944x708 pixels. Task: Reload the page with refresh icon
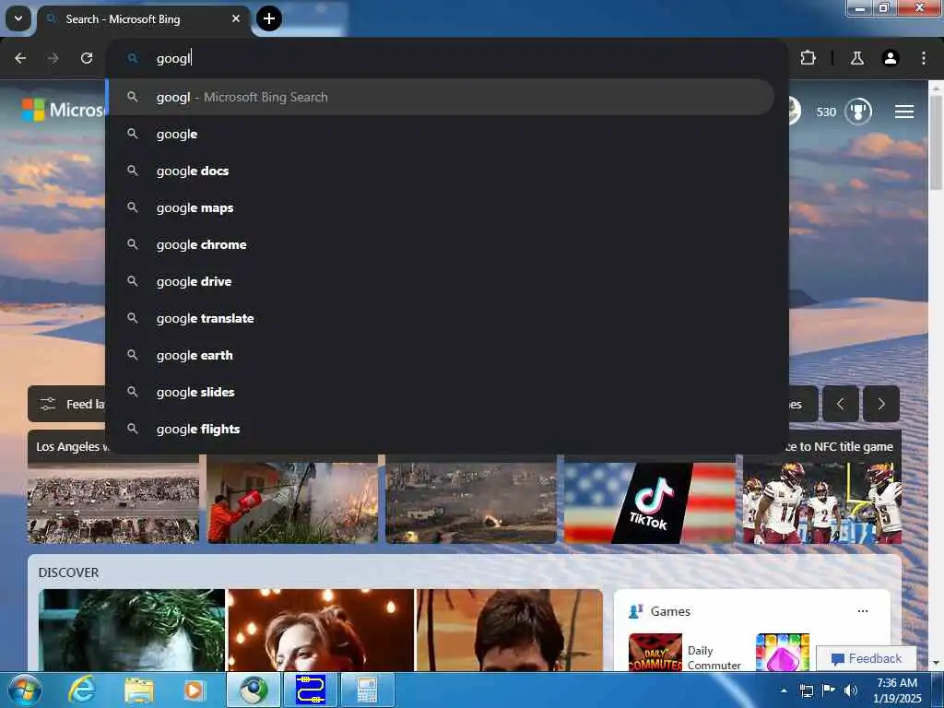pyautogui.click(x=86, y=58)
